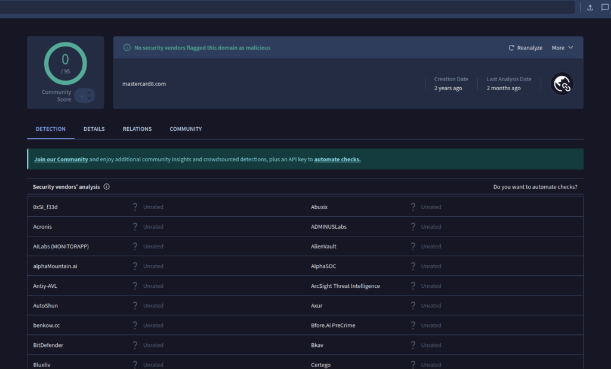Expand the Creation Date details

click(x=451, y=84)
